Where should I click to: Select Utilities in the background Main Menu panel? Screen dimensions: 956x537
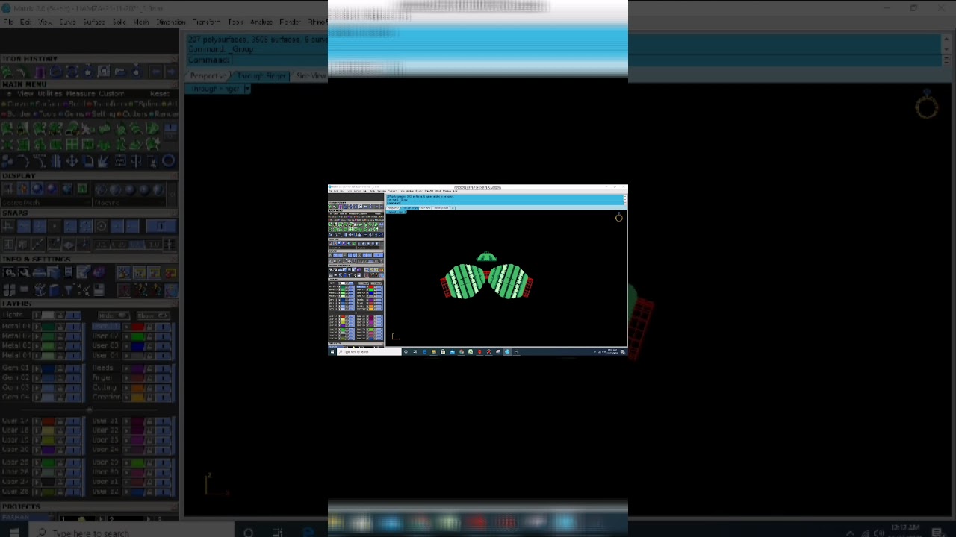(x=50, y=94)
